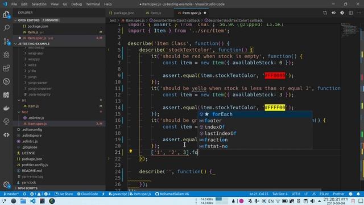Open the Debug view in activity bar

(x=6, y=55)
